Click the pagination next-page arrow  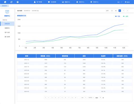86,97
